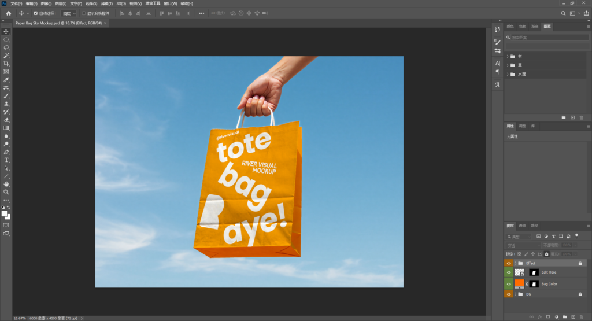This screenshot has height=321, width=592.
Task: Toggle the lock all button in Layers
Action: pyautogui.click(x=546, y=254)
